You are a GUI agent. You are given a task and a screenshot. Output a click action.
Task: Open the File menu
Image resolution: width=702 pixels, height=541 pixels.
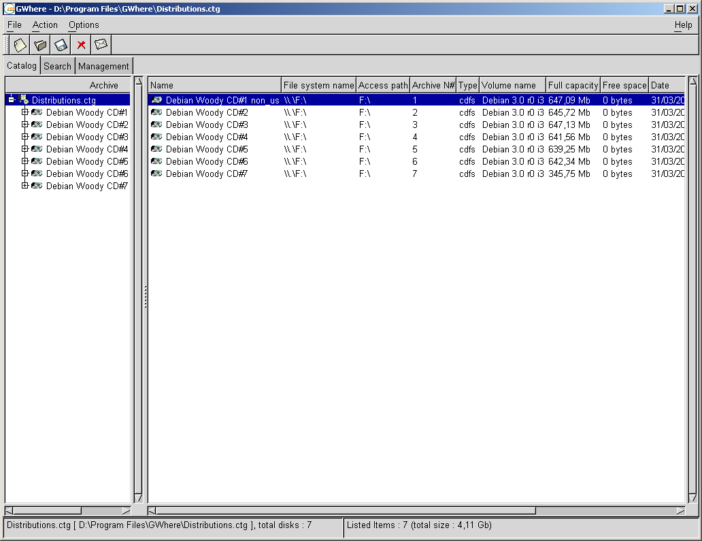(14, 25)
